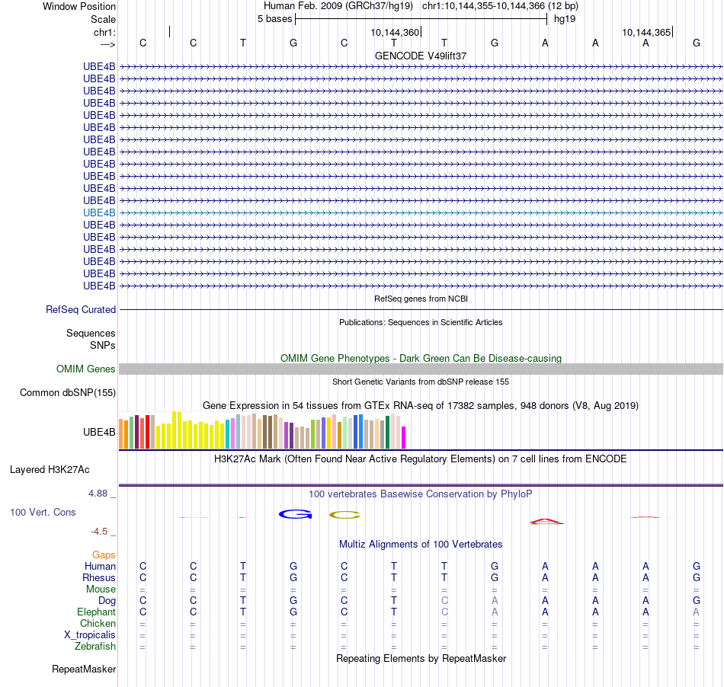The image size is (724, 687).
Task: Click the Common dbSNP(155) track label
Action: point(68,393)
